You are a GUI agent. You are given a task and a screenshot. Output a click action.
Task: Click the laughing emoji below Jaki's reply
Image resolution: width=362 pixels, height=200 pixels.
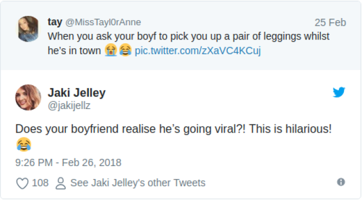24,145
